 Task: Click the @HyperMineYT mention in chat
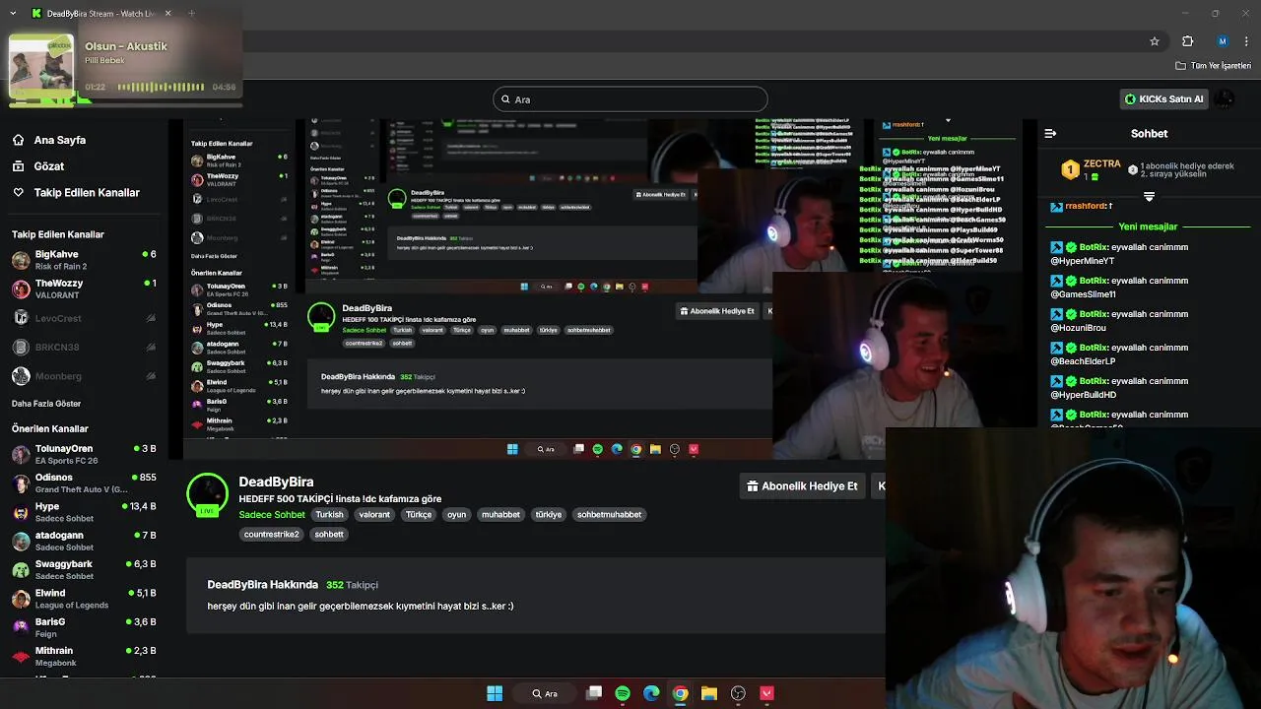(1083, 261)
